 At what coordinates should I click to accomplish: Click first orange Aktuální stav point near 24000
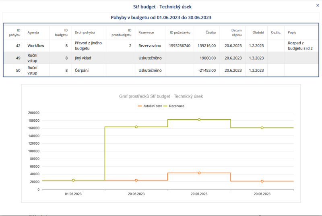click(x=136, y=180)
